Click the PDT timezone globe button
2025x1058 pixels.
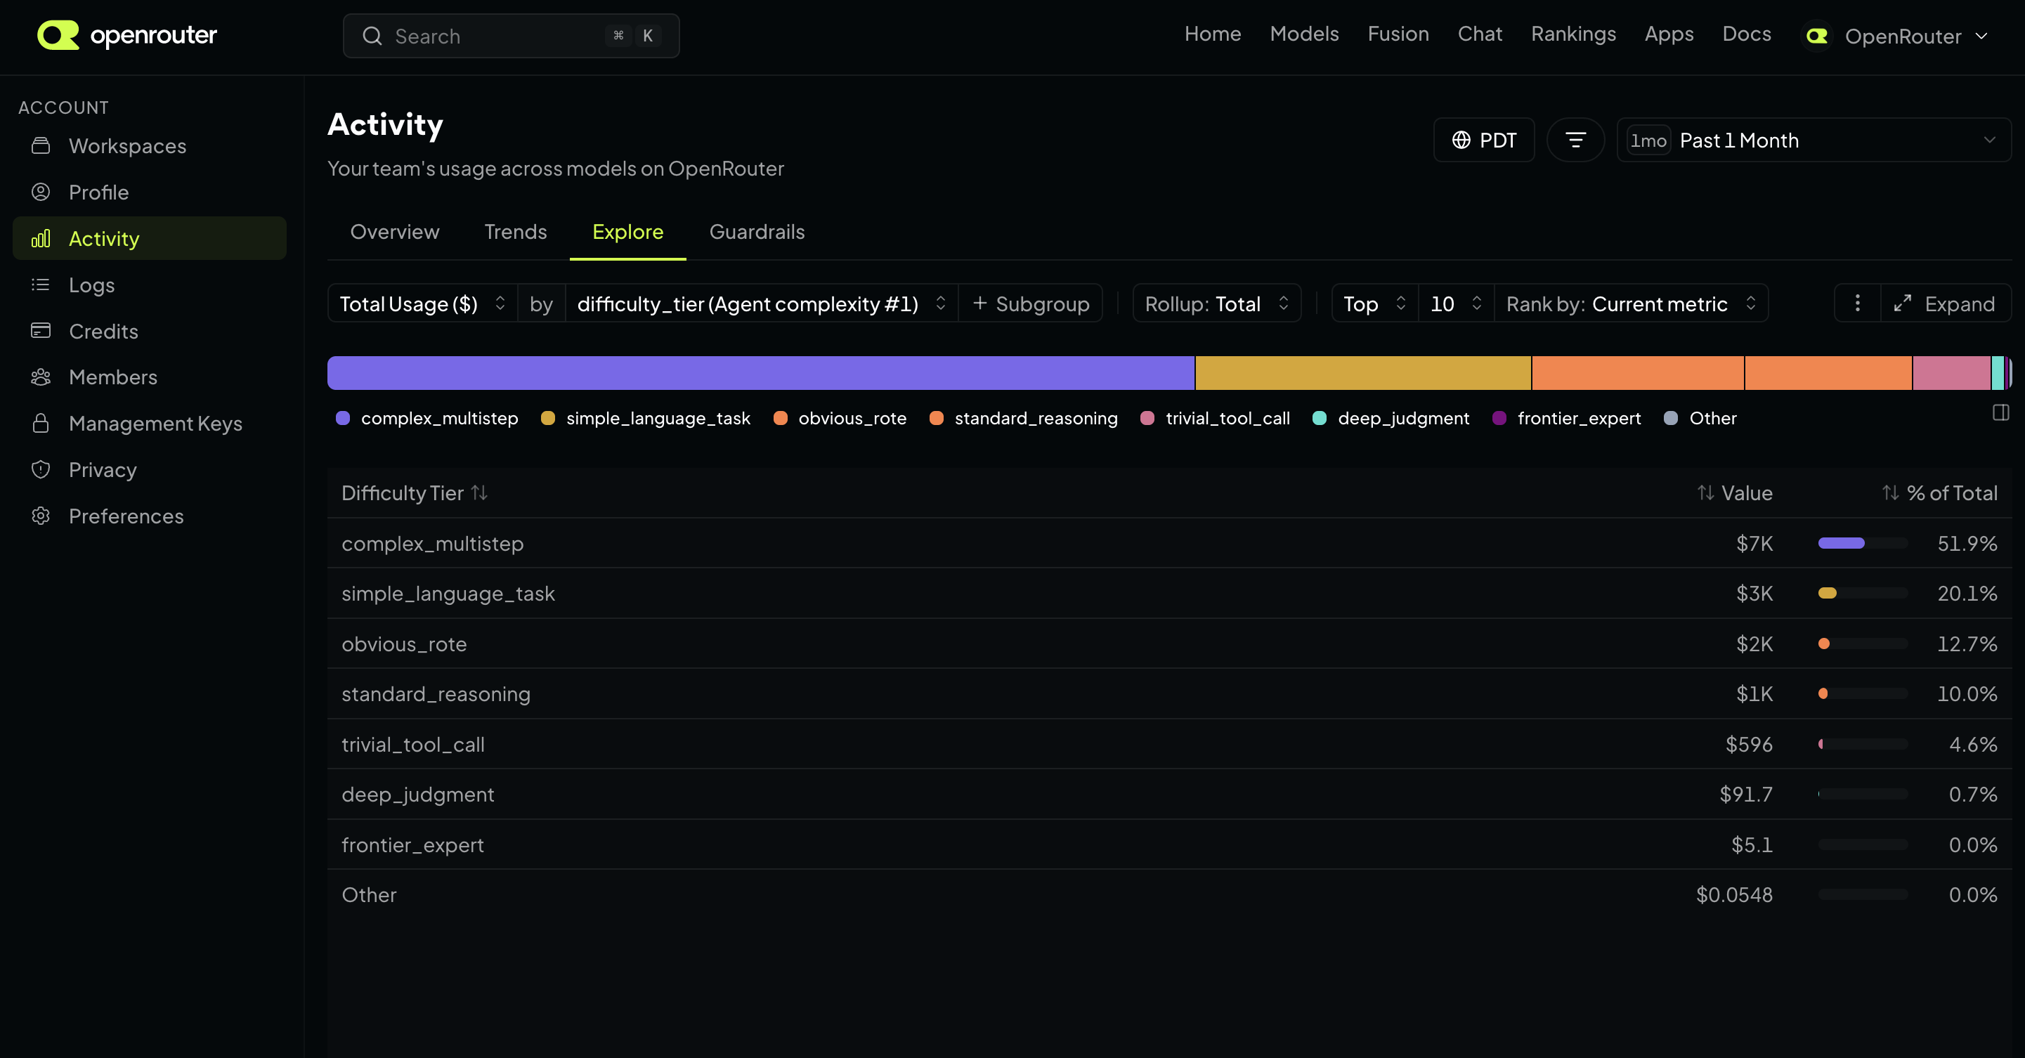pos(1483,141)
